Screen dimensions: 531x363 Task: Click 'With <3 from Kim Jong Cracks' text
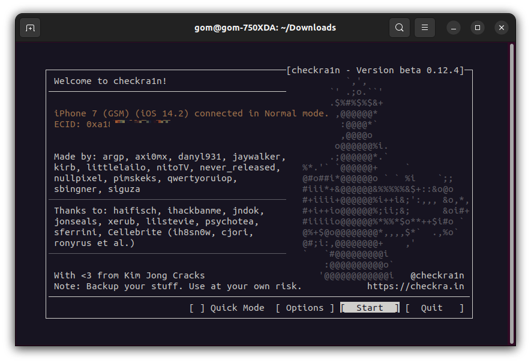130,275
